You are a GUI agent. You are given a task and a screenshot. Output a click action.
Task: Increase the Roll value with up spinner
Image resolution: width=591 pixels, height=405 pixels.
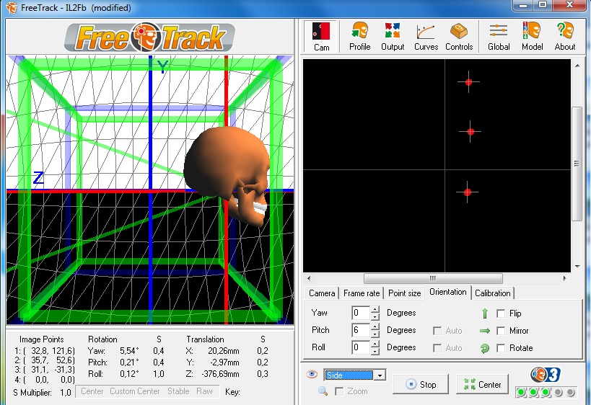(375, 344)
